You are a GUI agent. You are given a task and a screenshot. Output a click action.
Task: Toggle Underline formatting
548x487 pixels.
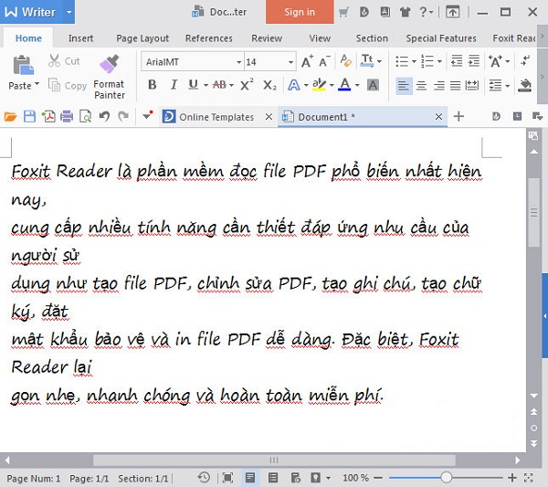click(193, 85)
